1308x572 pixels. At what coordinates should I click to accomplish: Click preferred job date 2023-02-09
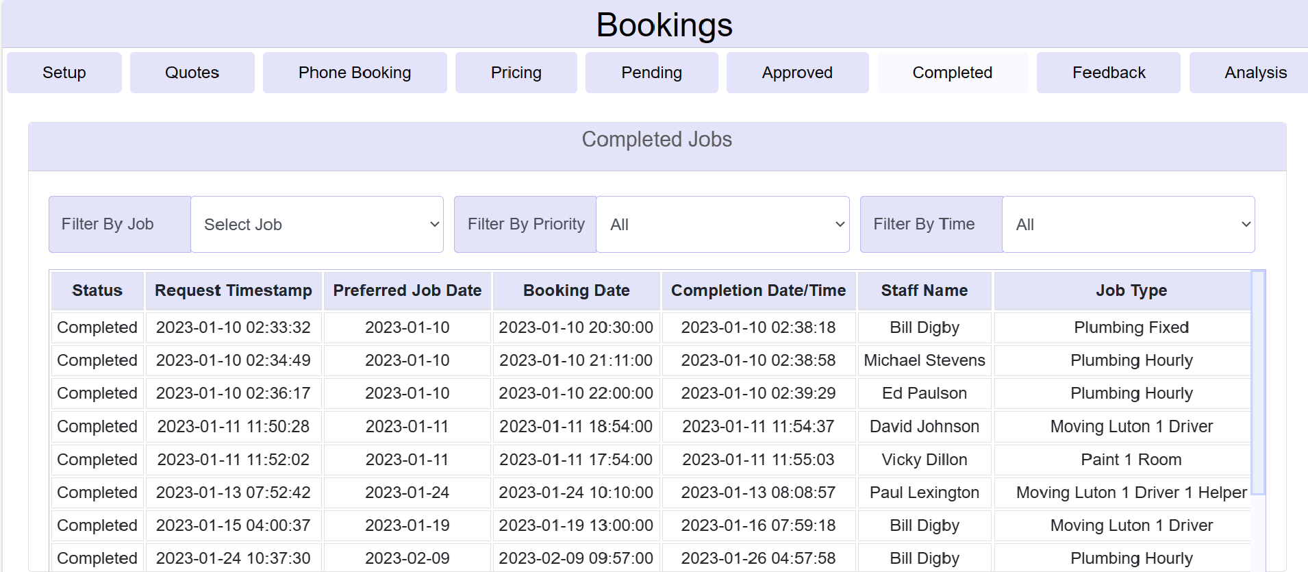407,558
